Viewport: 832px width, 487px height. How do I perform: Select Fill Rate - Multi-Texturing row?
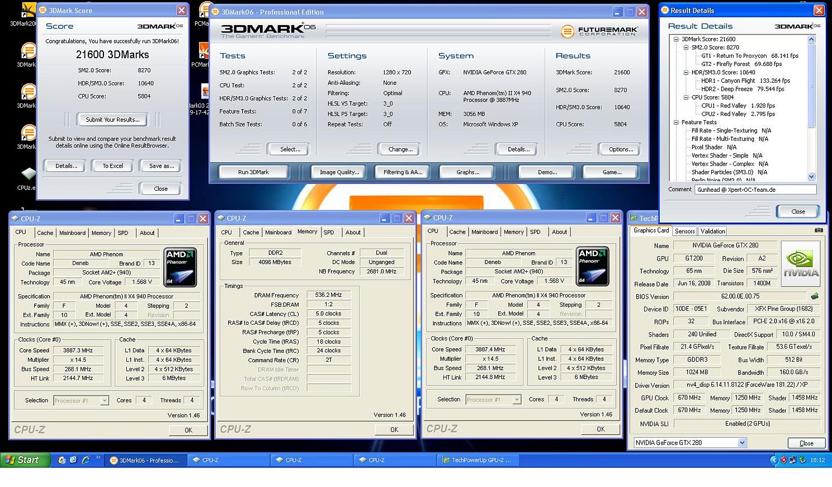[730, 139]
